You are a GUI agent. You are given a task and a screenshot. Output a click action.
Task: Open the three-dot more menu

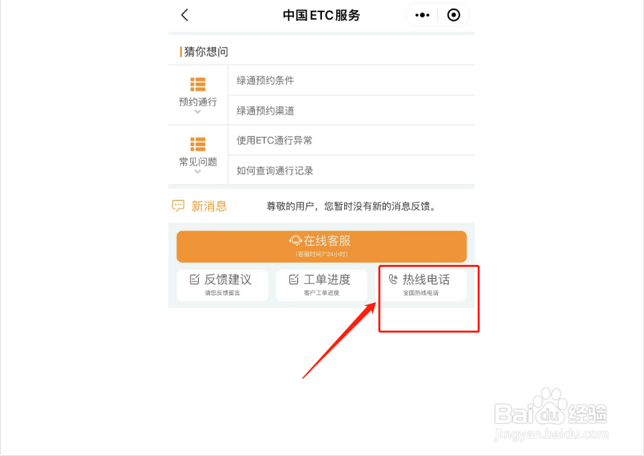pyautogui.click(x=422, y=15)
